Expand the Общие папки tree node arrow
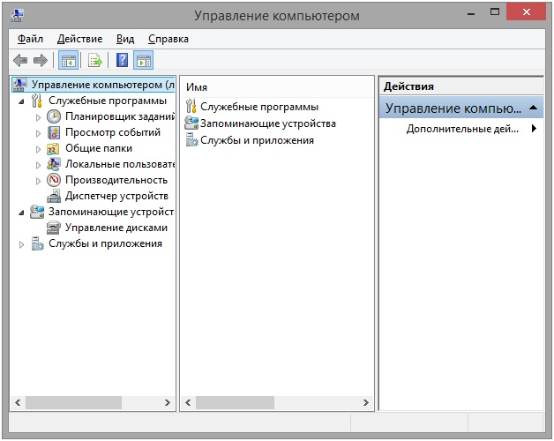The image size is (554, 441). tap(38, 148)
